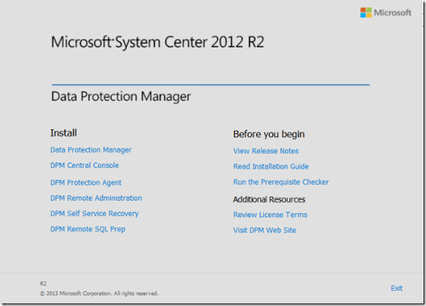Click the Microsoft four-square logo icon

click(x=366, y=13)
